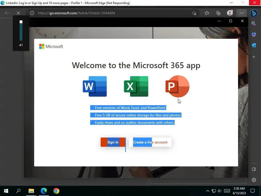Open Collections in Edge
The image size is (261, 196).
pyautogui.click(x=218, y=13)
